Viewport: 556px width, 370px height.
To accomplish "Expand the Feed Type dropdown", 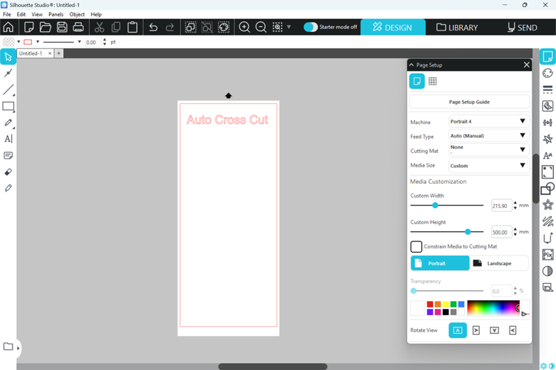I will (489, 136).
